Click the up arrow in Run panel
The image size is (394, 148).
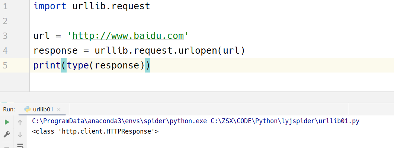tap(20, 122)
